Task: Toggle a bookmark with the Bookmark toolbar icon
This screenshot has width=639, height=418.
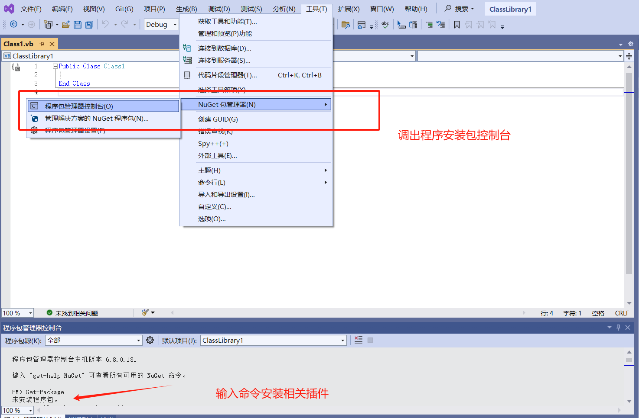Action: (x=456, y=25)
